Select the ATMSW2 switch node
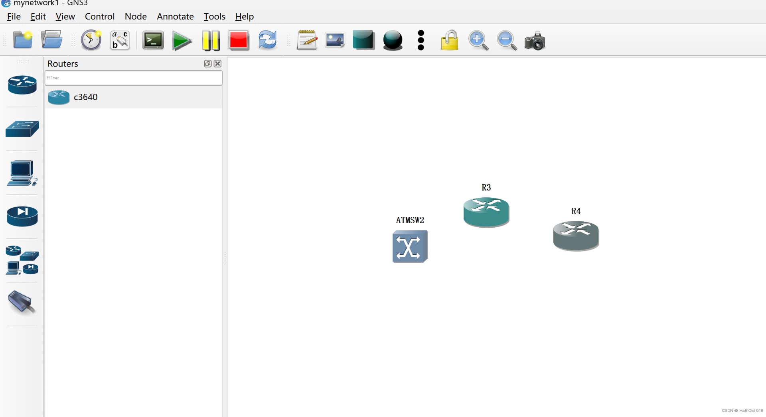The height and width of the screenshot is (417, 766). [410, 246]
